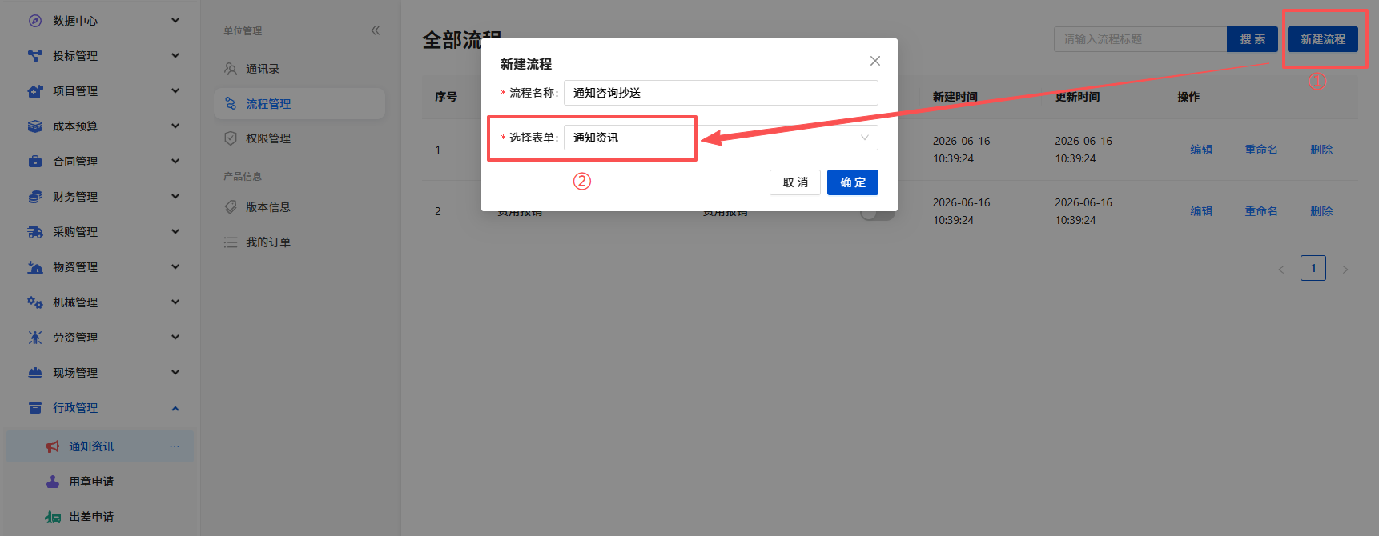
Task: Open 通讯录 in the secondary menu
Action: [300, 69]
